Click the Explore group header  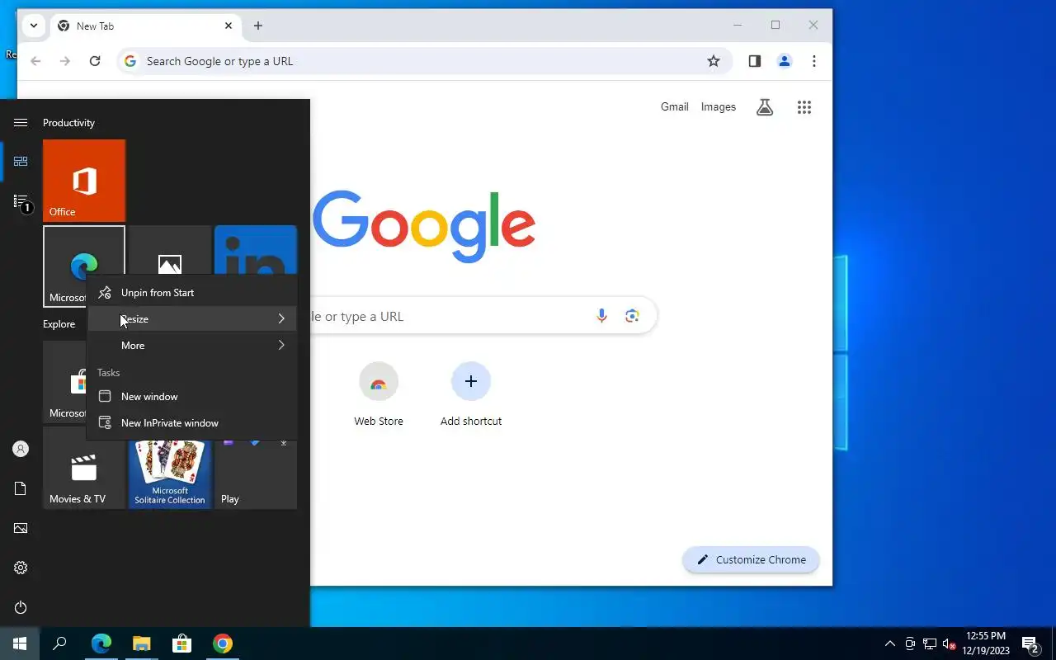point(59,324)
